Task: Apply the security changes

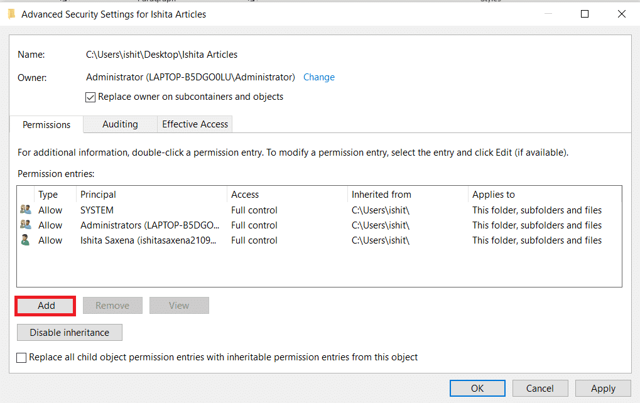Action: click(602, 388)
